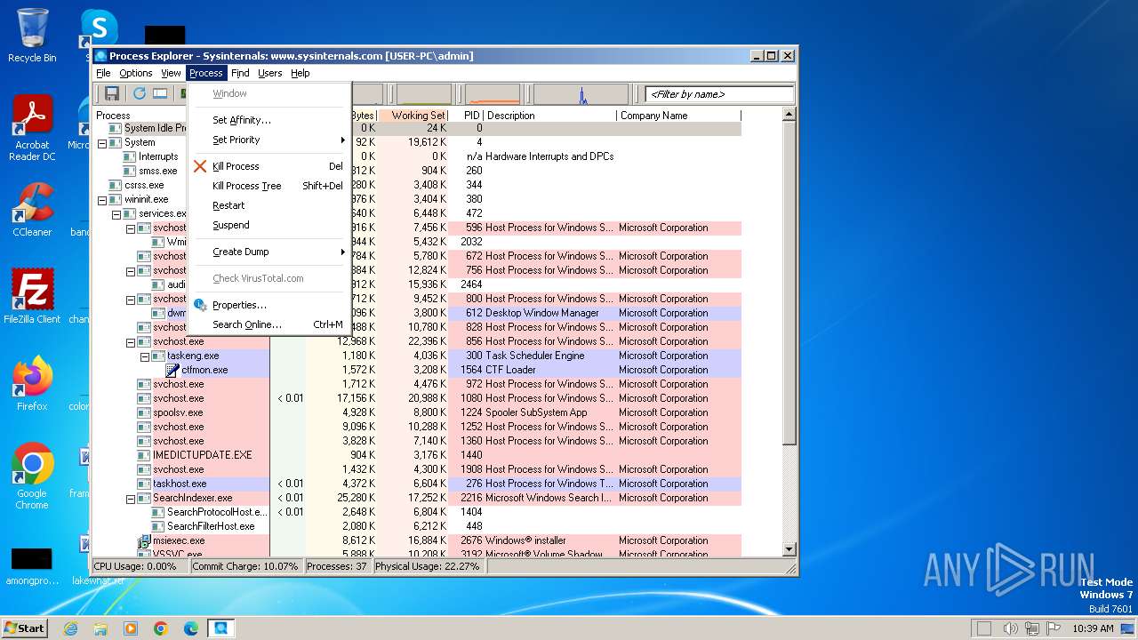Collapse the SearchIndexer.exe tree node
Image resolution: width=1138 pixels, height=640 pixels.
131,498
